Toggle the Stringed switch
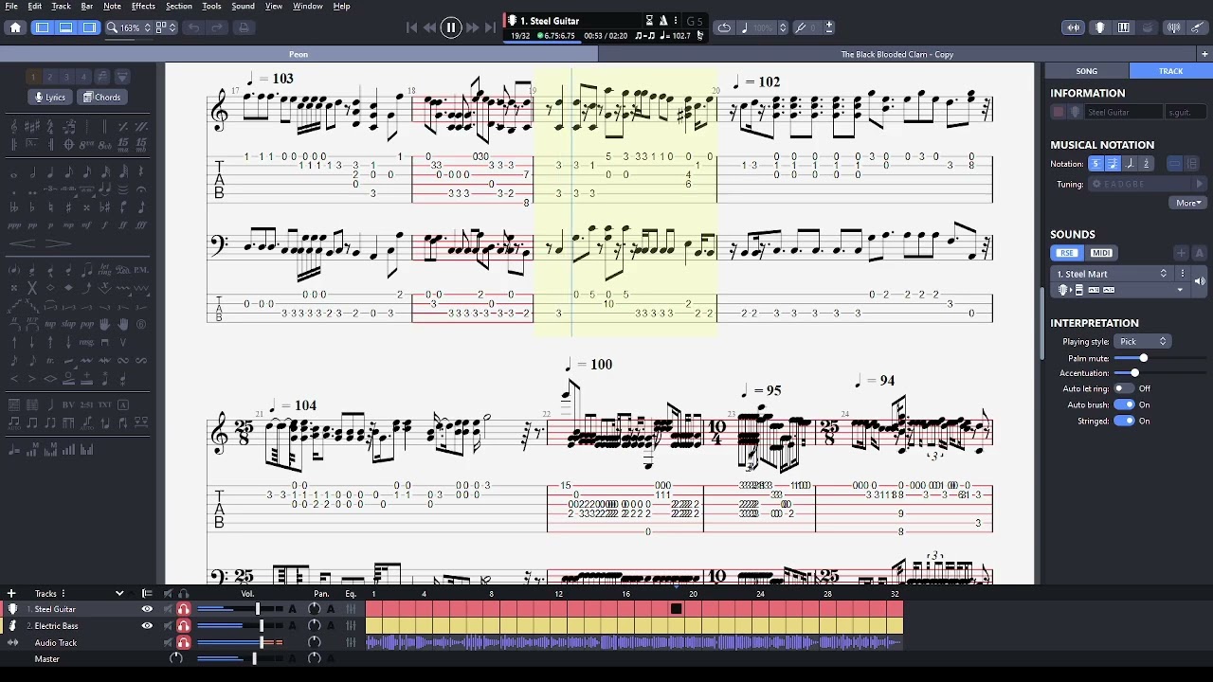This screenshot has width=1213, height=682. click(1124, 421)
